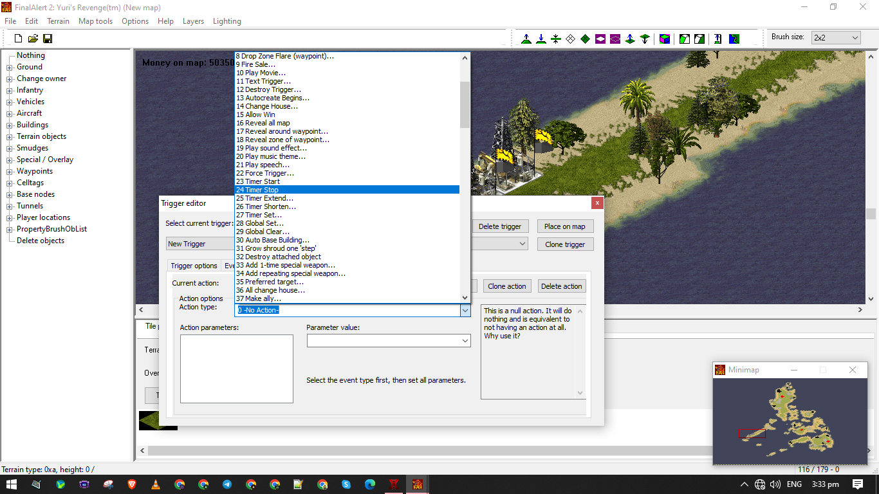Click the New map toolbar icon
The width and height of the screenshot is (879, 494).
tap(18, 39)
